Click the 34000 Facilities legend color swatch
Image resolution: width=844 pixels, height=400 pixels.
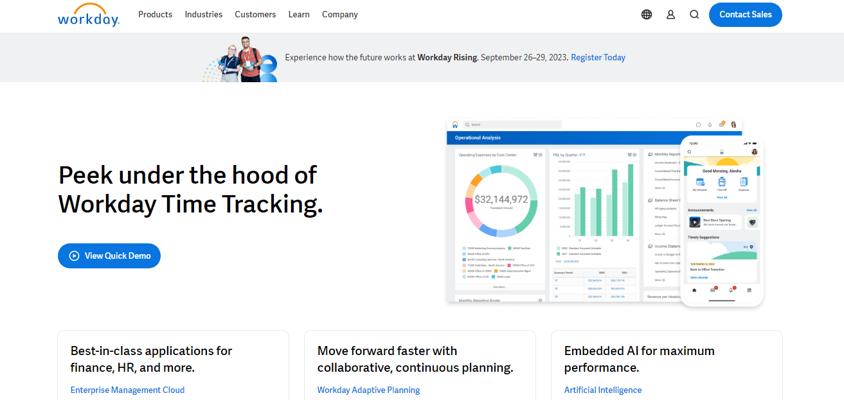click(x=510, y=247)
